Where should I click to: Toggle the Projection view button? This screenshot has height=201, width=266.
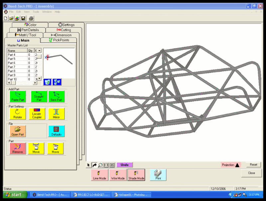(230, 165)
